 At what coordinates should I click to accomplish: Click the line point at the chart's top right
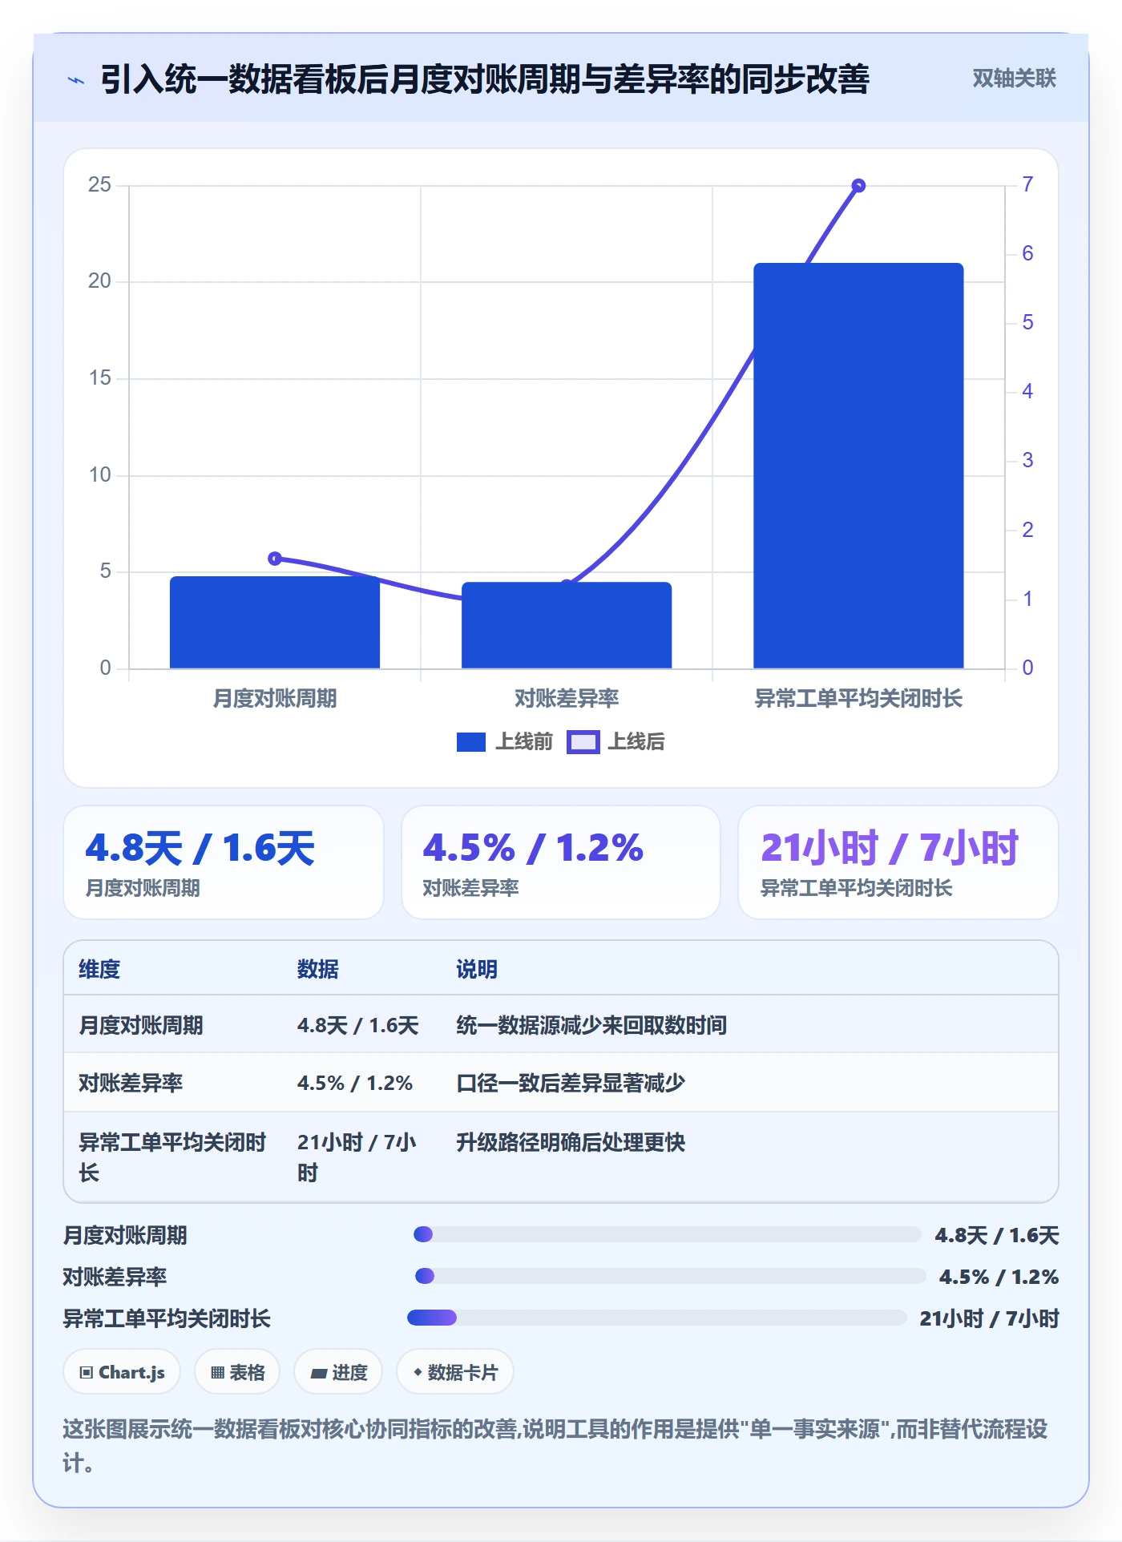point(858,186)
